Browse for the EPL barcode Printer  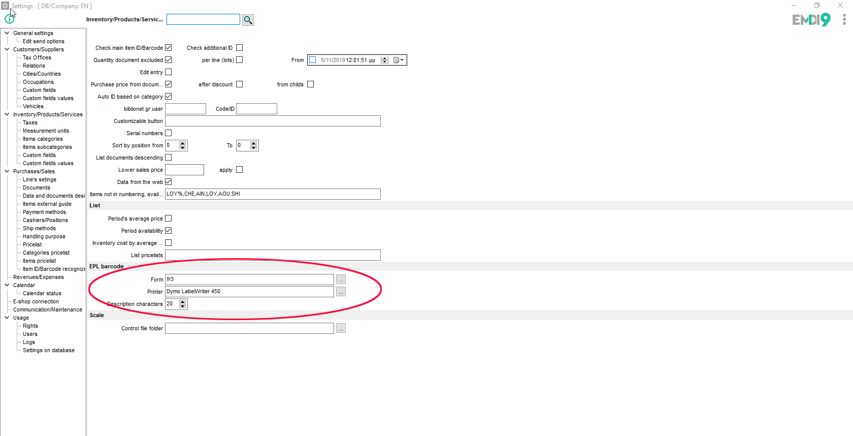tap(341, 292)
